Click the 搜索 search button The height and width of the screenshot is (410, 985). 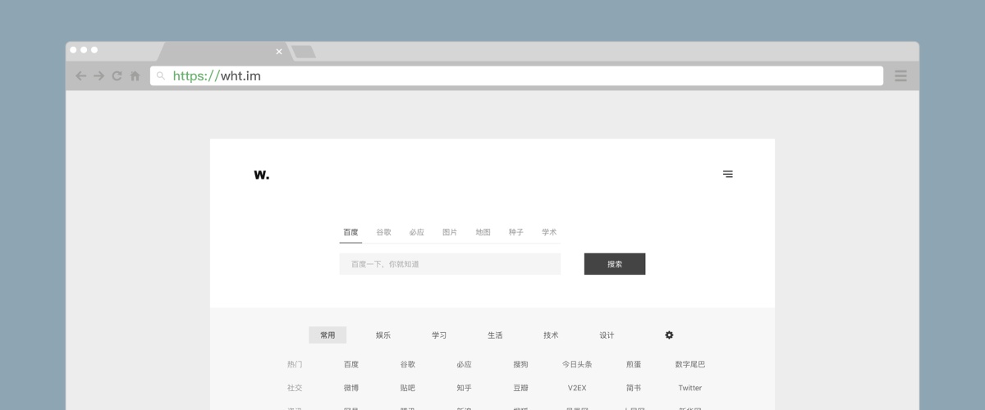[x=615, y=264]
